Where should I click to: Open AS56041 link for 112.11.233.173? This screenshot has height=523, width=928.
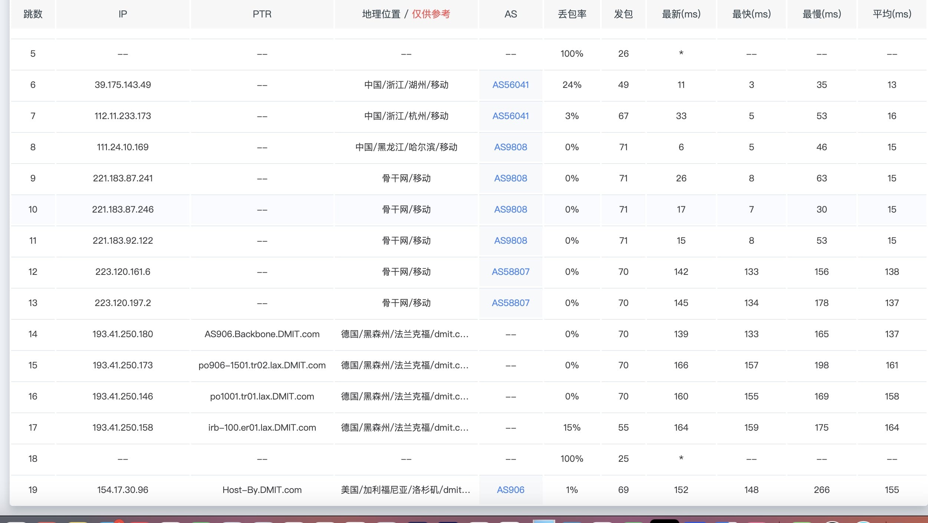pyautogui.click(x=510, y=116)
